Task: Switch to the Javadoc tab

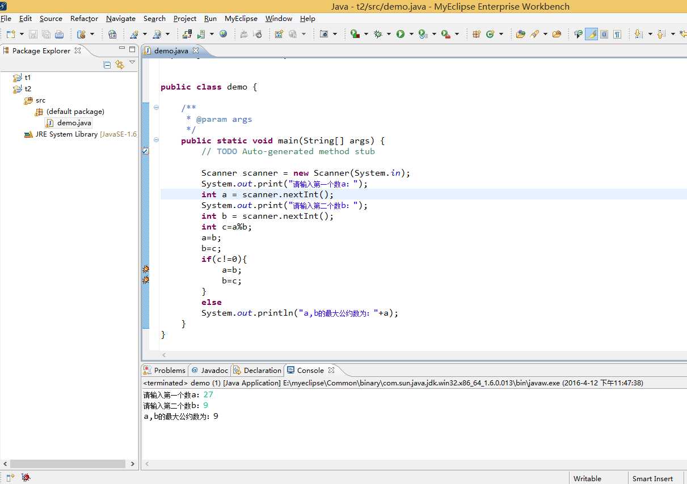Action: click(209, 370)
